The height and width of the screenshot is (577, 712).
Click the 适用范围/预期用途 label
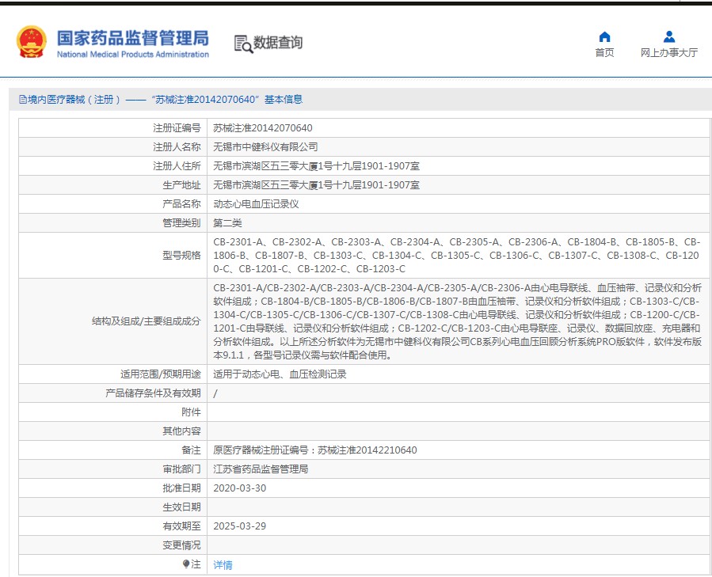pyautogui.click(x=160, y=374)
